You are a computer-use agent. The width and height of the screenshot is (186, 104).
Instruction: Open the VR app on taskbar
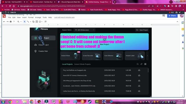click(x=53, y=101)
